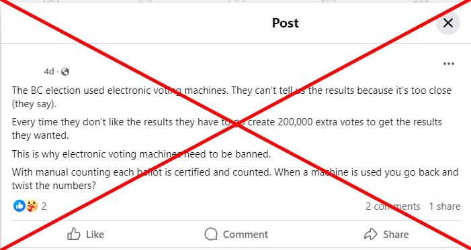The image size is (471, 250).
Task: Open the "4d" post timestamp link
Action: tap(49, 71)
